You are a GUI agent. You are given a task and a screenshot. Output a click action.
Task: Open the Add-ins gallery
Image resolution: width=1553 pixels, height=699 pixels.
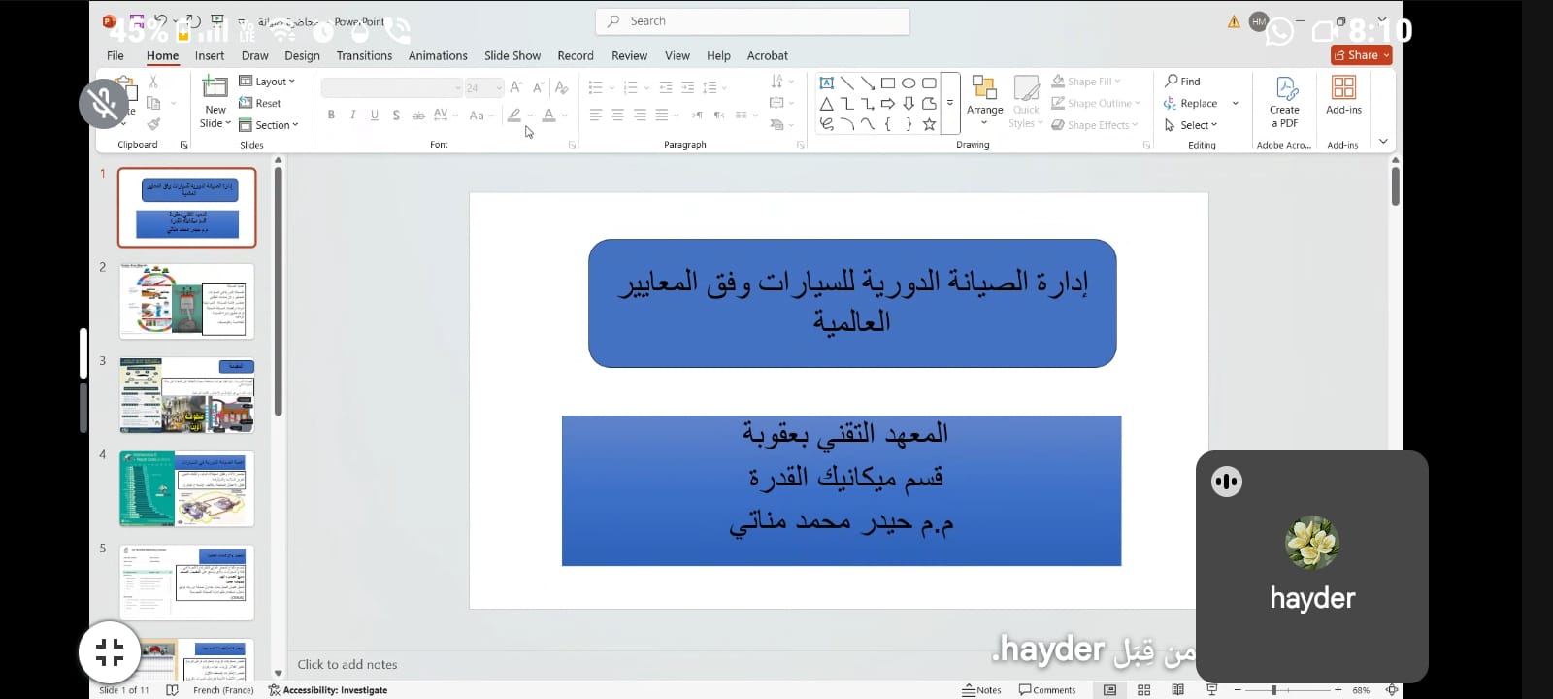point(1343,95)
